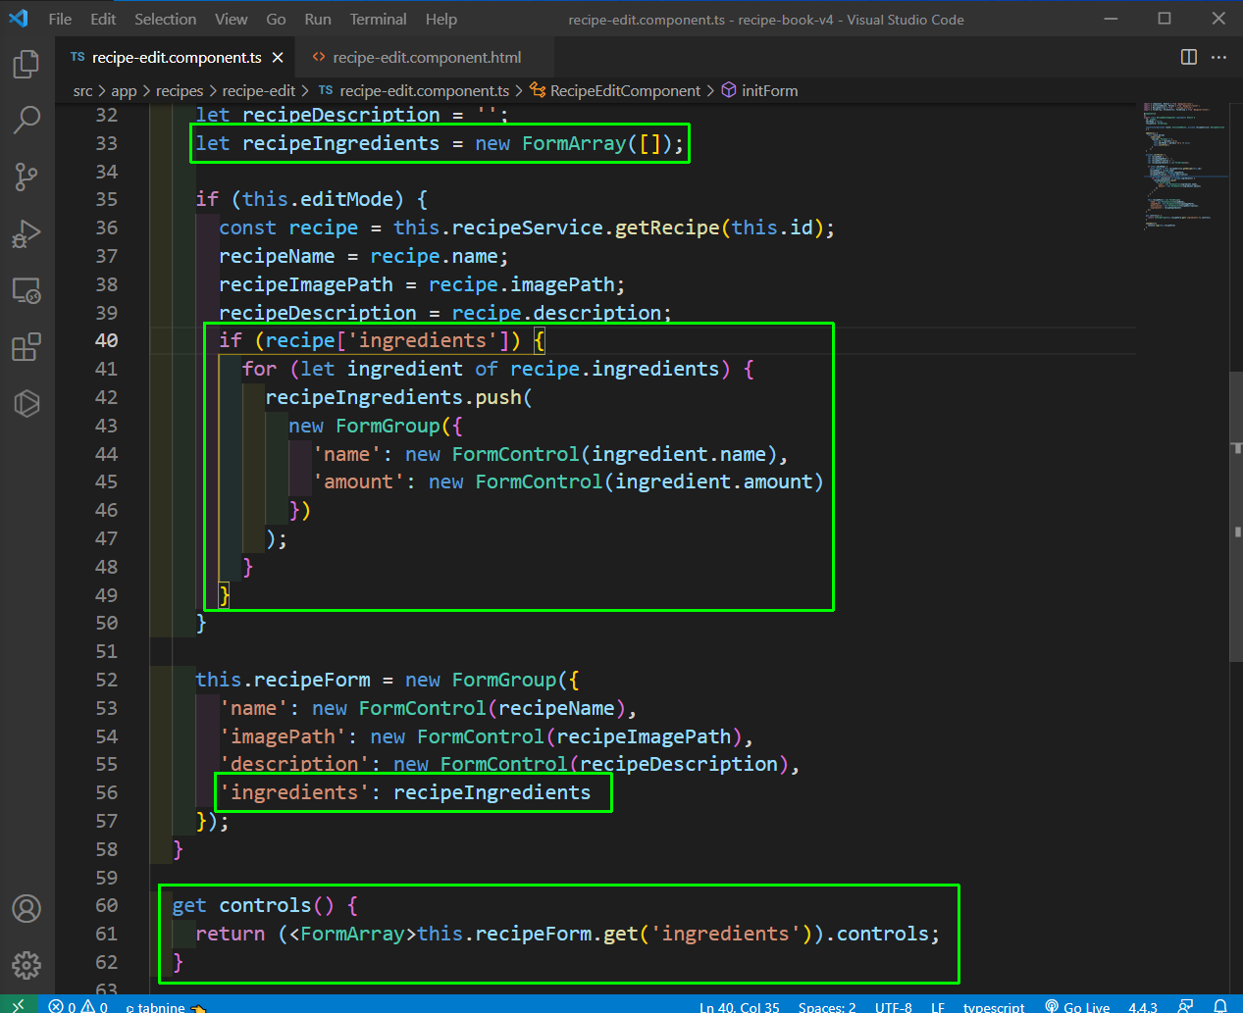Click the vertical editor scrollbar
The image size is (1243, 1013).
point(1236,515)
